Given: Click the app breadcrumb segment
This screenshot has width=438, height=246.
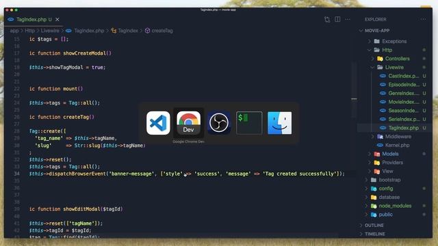Looking at the screenshot, I should pos(14,31).
